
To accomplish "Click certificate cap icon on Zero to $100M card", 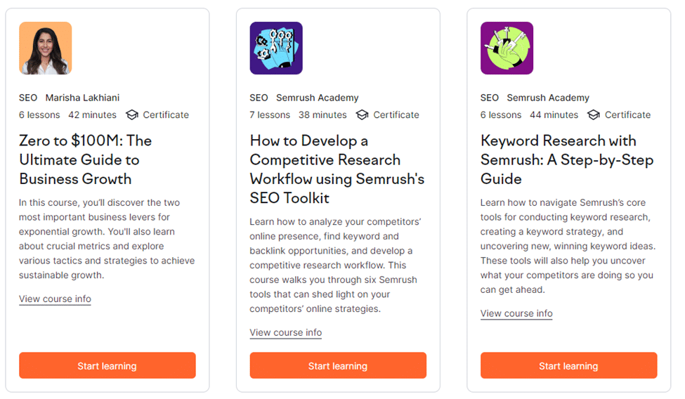I will (132, 115).
